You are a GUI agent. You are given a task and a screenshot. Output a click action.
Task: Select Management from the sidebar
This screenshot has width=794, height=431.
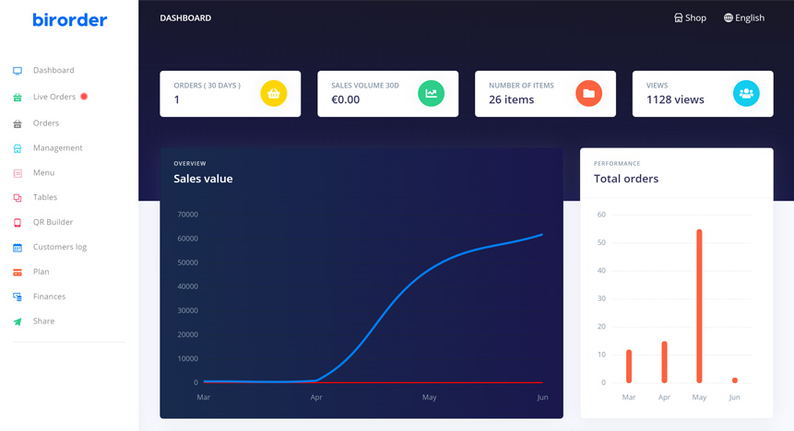point(58,147)
